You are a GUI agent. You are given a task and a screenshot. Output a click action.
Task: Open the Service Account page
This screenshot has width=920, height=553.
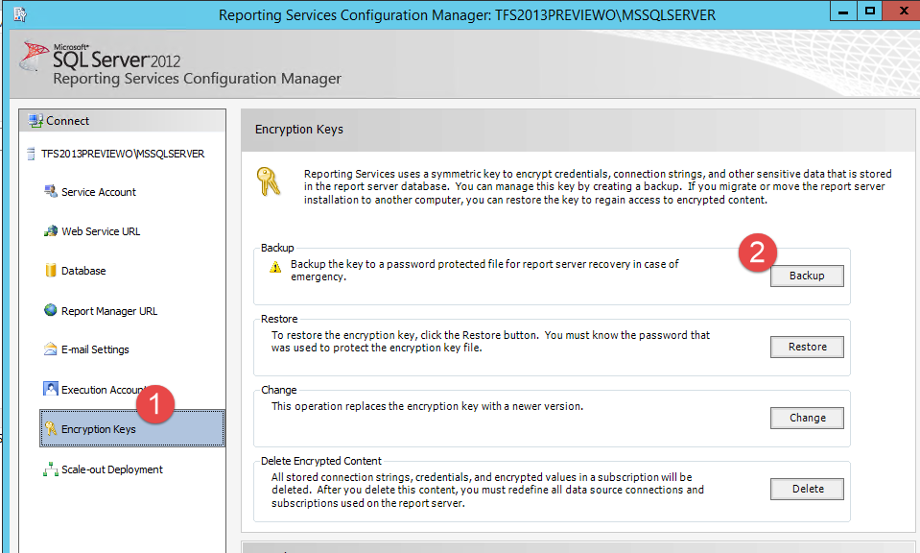[99, 192]
